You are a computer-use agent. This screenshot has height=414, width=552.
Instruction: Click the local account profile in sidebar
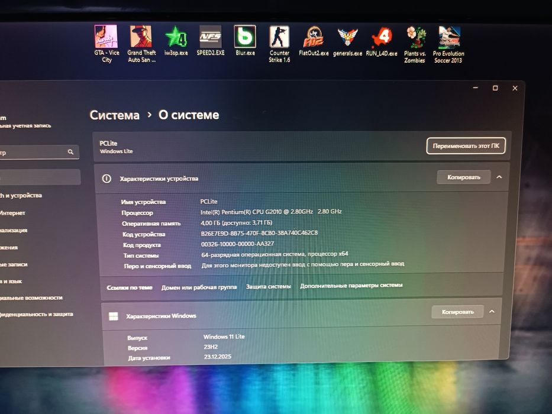(x=25, y=122)
